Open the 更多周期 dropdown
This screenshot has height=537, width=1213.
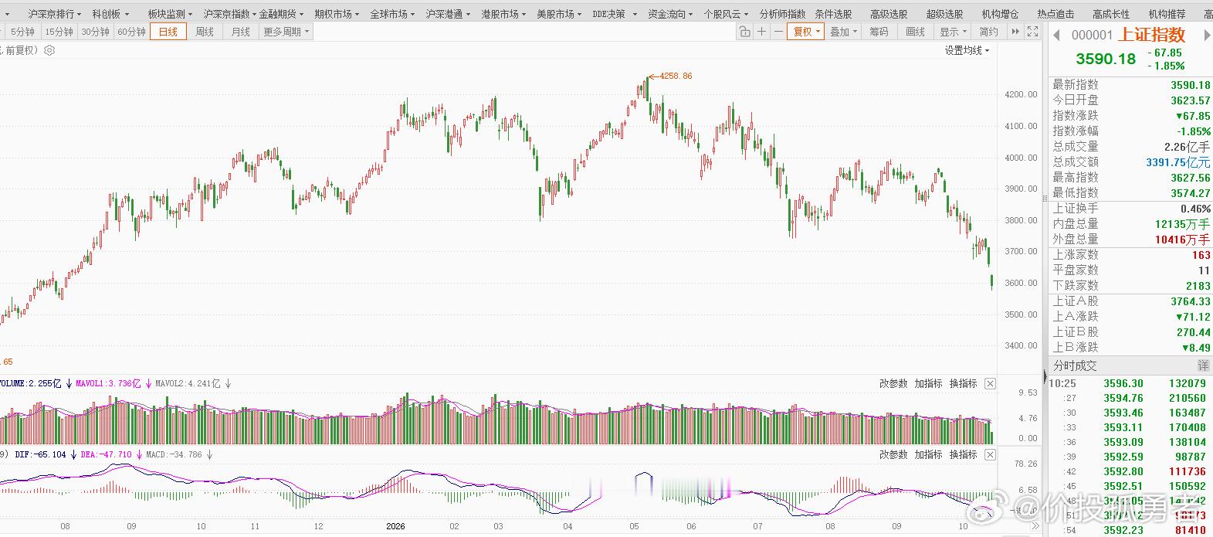[x=286, y=32]
